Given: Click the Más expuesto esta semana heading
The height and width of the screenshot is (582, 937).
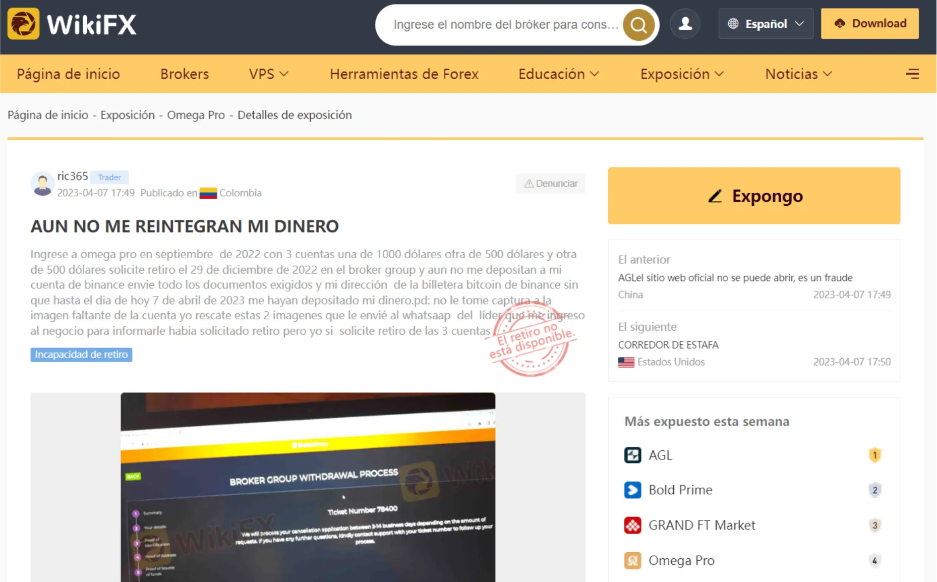Looking at the screenshot, I should tap(707, 422).
